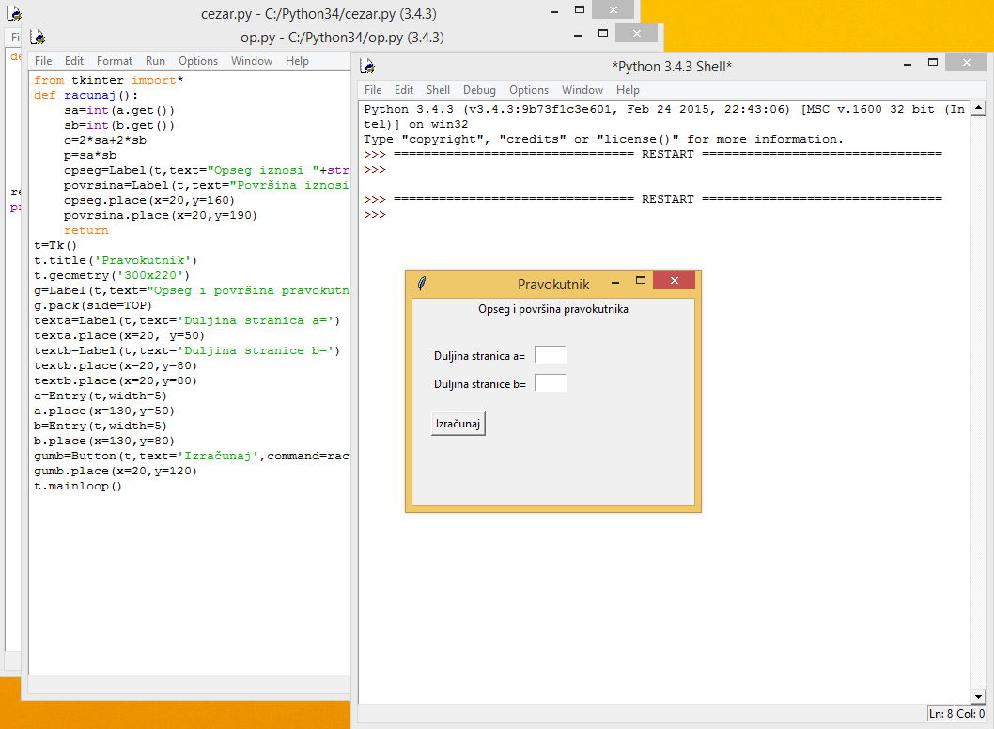Maximize the Python Shell window
Screen dimensions: 994x729
(933, 65)
